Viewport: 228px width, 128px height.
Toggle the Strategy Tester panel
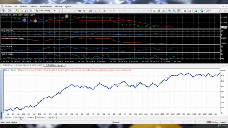point(31,11)
